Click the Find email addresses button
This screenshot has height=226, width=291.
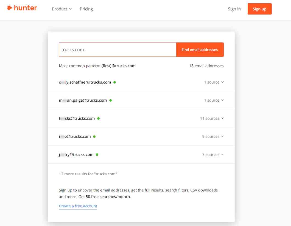coord(200,50)
